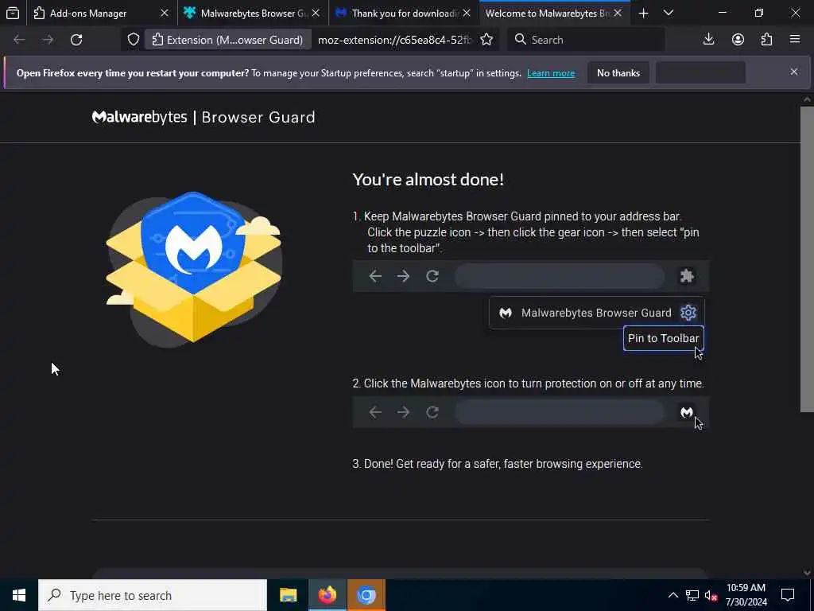This screenshot has width=814, height=611.
Task: Open the tracking protection shield icon
Action: click(x=134, y=40)
